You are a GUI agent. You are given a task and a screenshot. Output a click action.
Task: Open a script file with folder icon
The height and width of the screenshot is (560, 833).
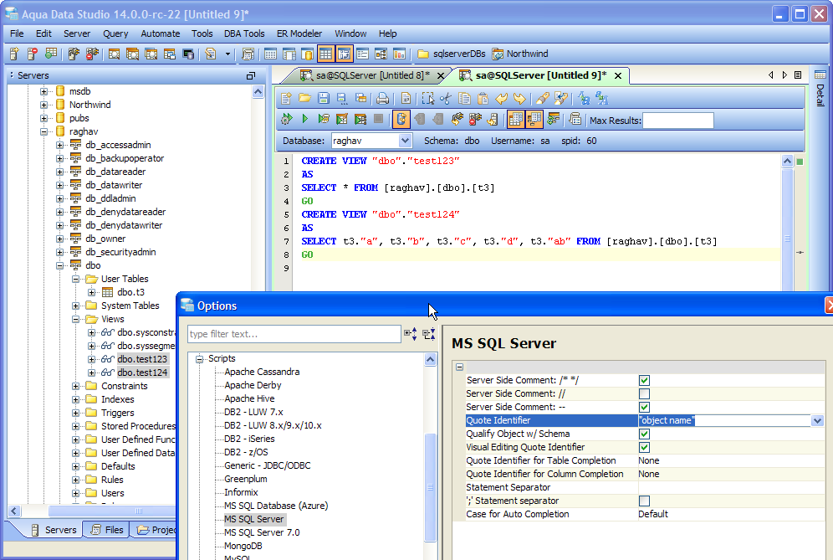pos(305,99)
